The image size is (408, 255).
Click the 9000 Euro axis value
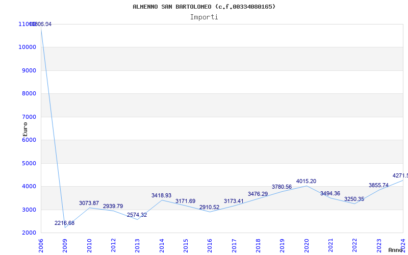pyautogui.click(x=29, y=70)
